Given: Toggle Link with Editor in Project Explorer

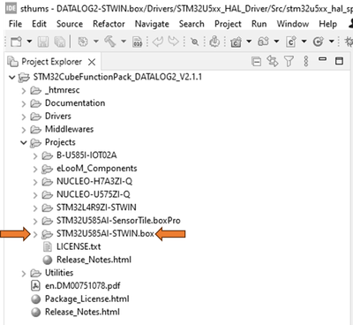Looking at the screenshot, I should tap(272, 61).
